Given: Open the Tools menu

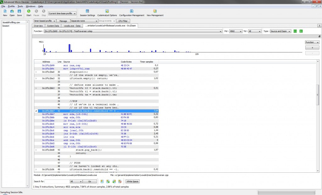Looking at the screenshot, I should 20,6.
